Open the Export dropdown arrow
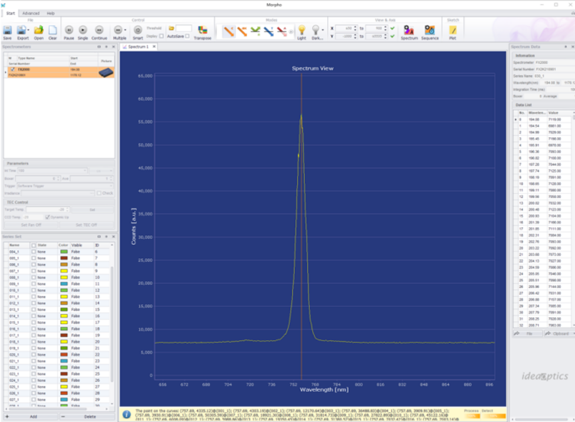Image resolution: width=575 pixels, height=422 pixels. [x=28, y=30]
